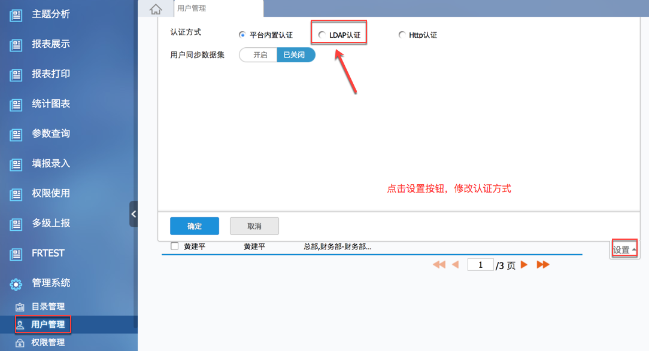This screenshot has width=649, height=351.
Task: Click the 统计图表 sidebar icon
Action: pos(16,105)
